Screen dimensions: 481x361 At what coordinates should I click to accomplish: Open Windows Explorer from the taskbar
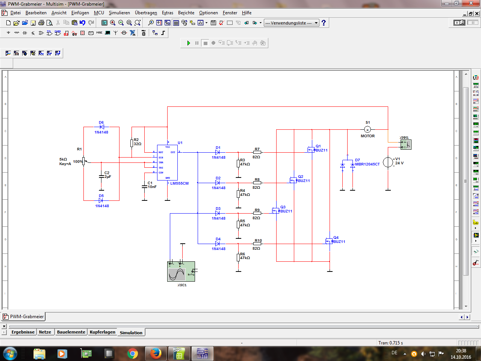point(39,353)
